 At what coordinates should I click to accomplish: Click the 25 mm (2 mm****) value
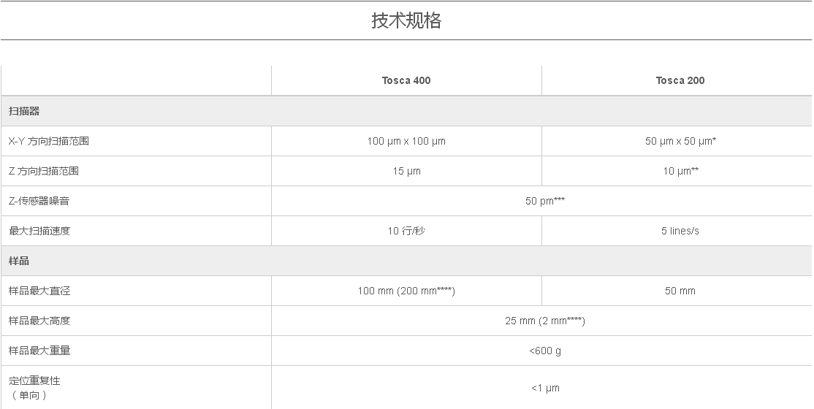pos(544,321)
